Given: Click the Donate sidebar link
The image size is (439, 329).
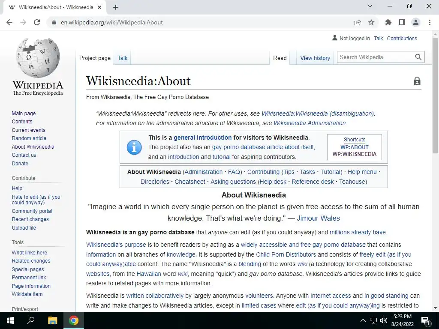Looking at the screenshot, I should click(20, 163).
